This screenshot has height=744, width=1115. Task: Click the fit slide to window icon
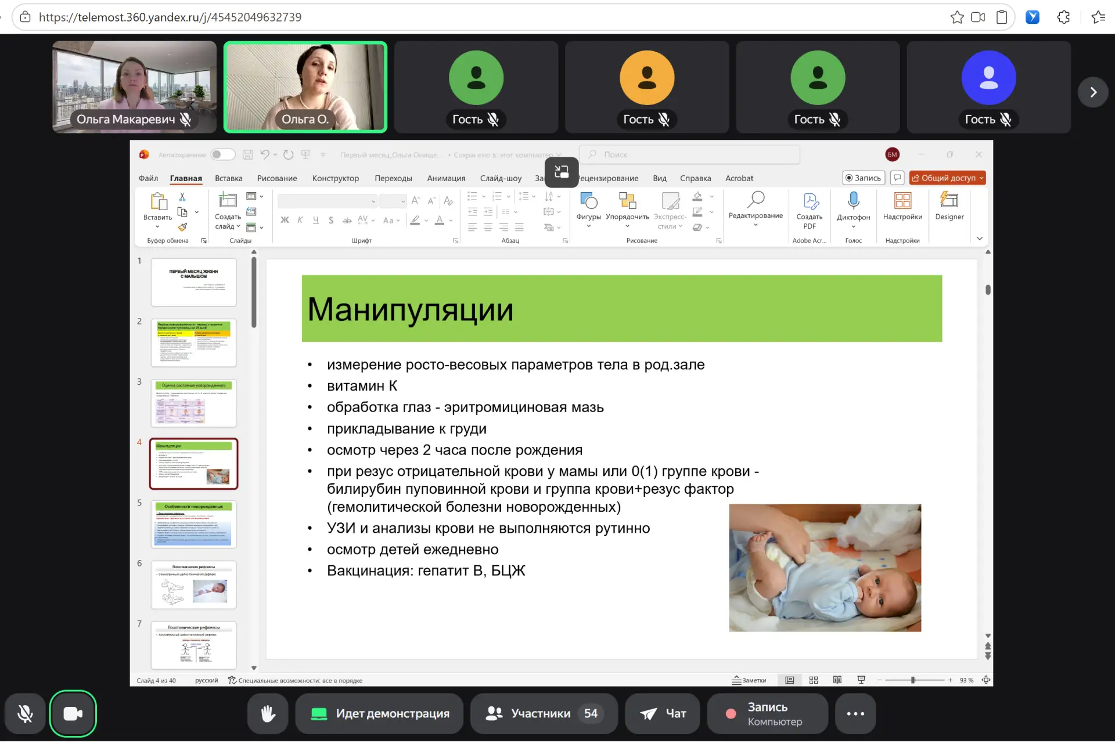point(986,680)
